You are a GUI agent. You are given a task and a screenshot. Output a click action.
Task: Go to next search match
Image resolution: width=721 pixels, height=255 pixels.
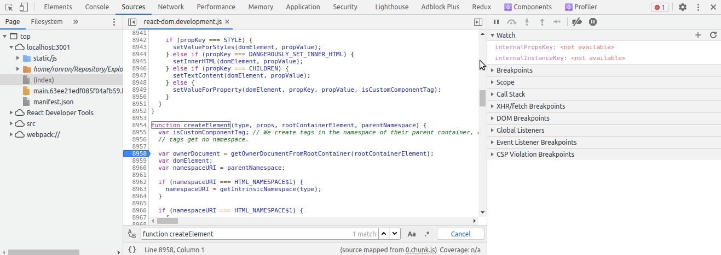pos(395,234)
